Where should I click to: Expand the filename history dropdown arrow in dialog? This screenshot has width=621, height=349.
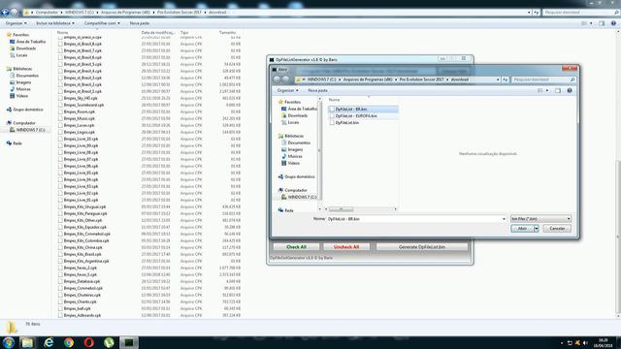[504, 218]
